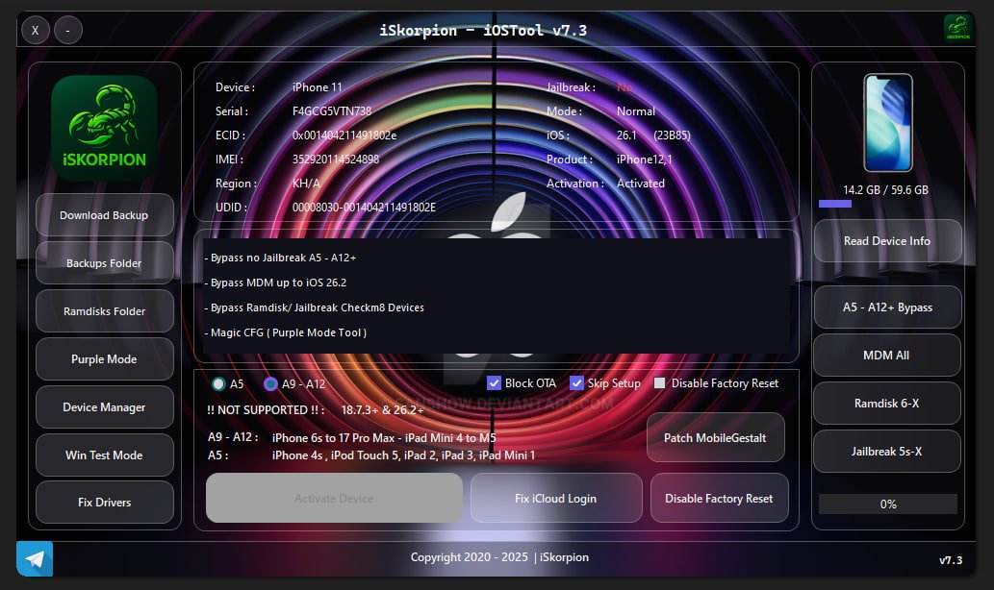
Task: Click the 0% progress bar
Action: pyautogui.click(x=888, y=504)
